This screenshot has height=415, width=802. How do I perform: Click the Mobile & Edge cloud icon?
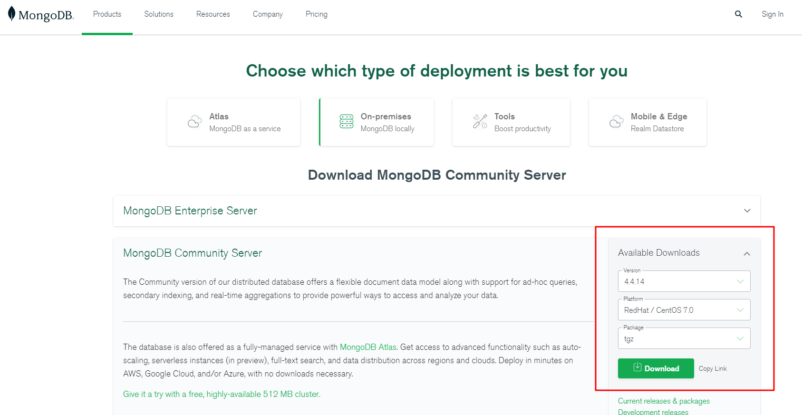(616, 122)
